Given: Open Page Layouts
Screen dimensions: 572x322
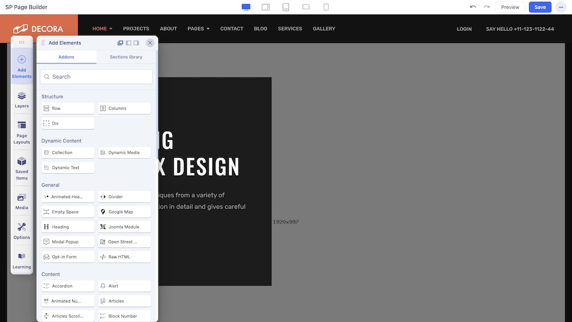Looking at the screenshot, I should 22,132.
